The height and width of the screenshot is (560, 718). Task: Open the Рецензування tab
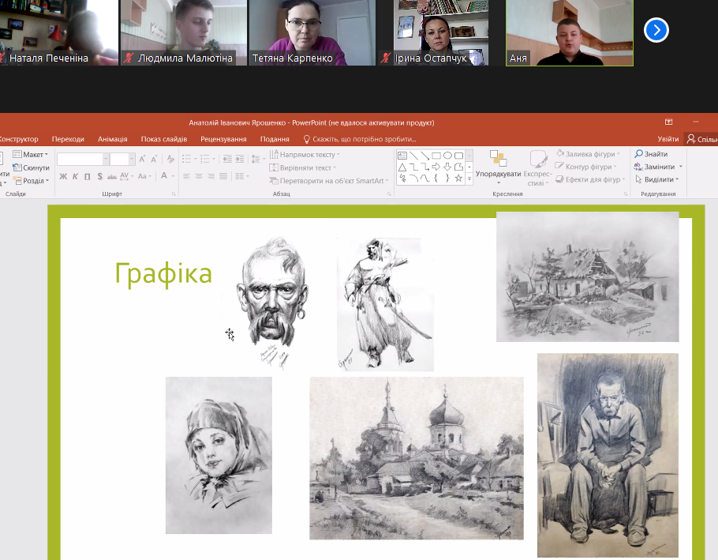click(223, 139)
